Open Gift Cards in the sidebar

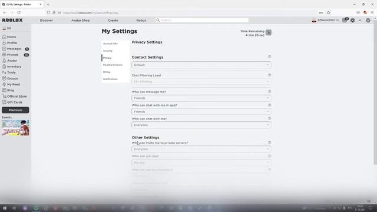[12, 102]
